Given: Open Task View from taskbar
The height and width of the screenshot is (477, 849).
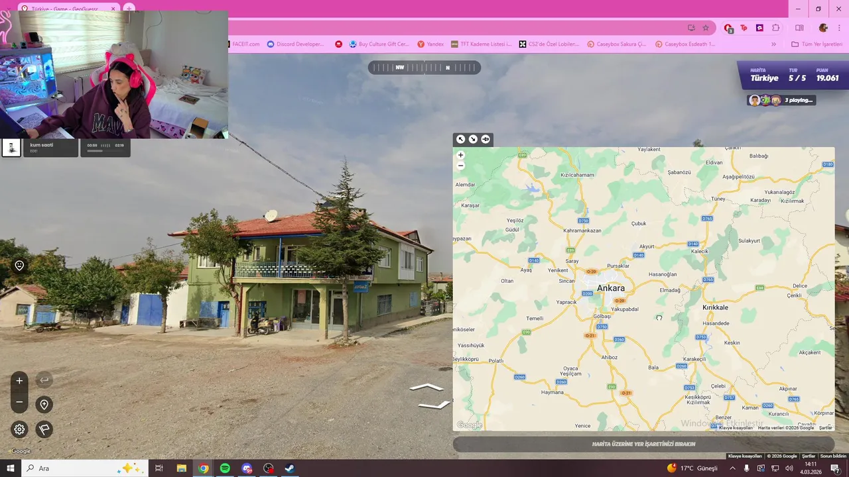Looking at the screenshot, I should pos(159,468).
